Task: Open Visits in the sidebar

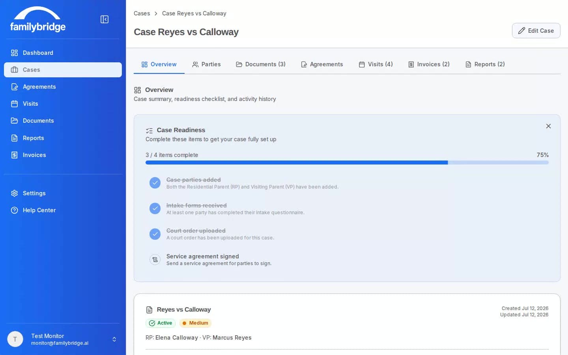Action: click(63, 104)
